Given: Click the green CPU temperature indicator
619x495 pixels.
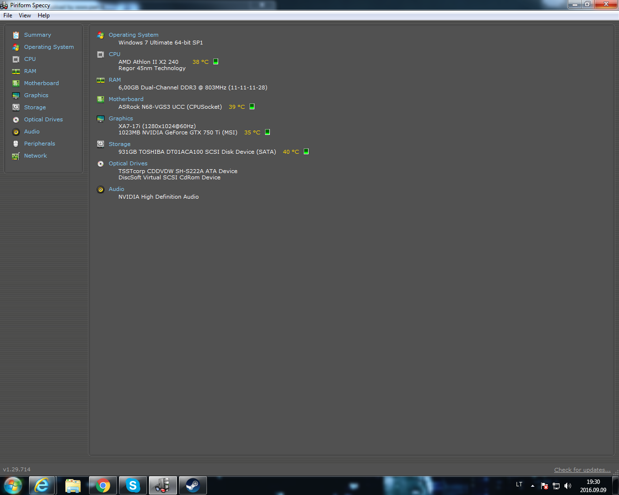Looking at the screenshot, I should [216, 61].
